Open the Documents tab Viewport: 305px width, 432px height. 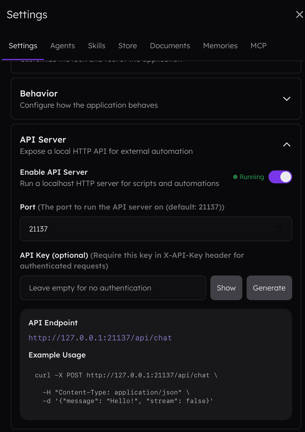pyautogui.click(x=170, y=46)
